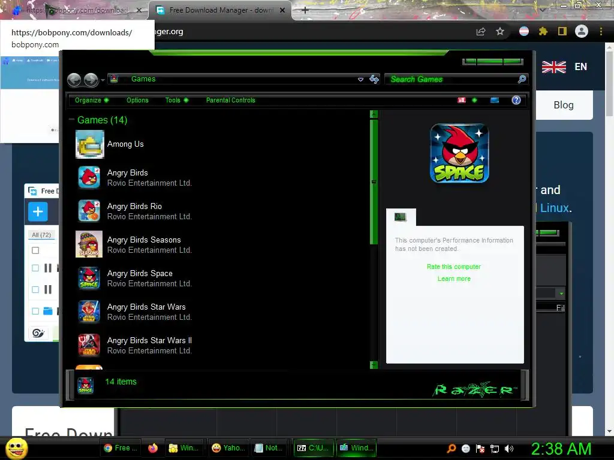Select the Angry Birds Star Wars icon
This screenshot has height=460, width=614.
(89, 311)
